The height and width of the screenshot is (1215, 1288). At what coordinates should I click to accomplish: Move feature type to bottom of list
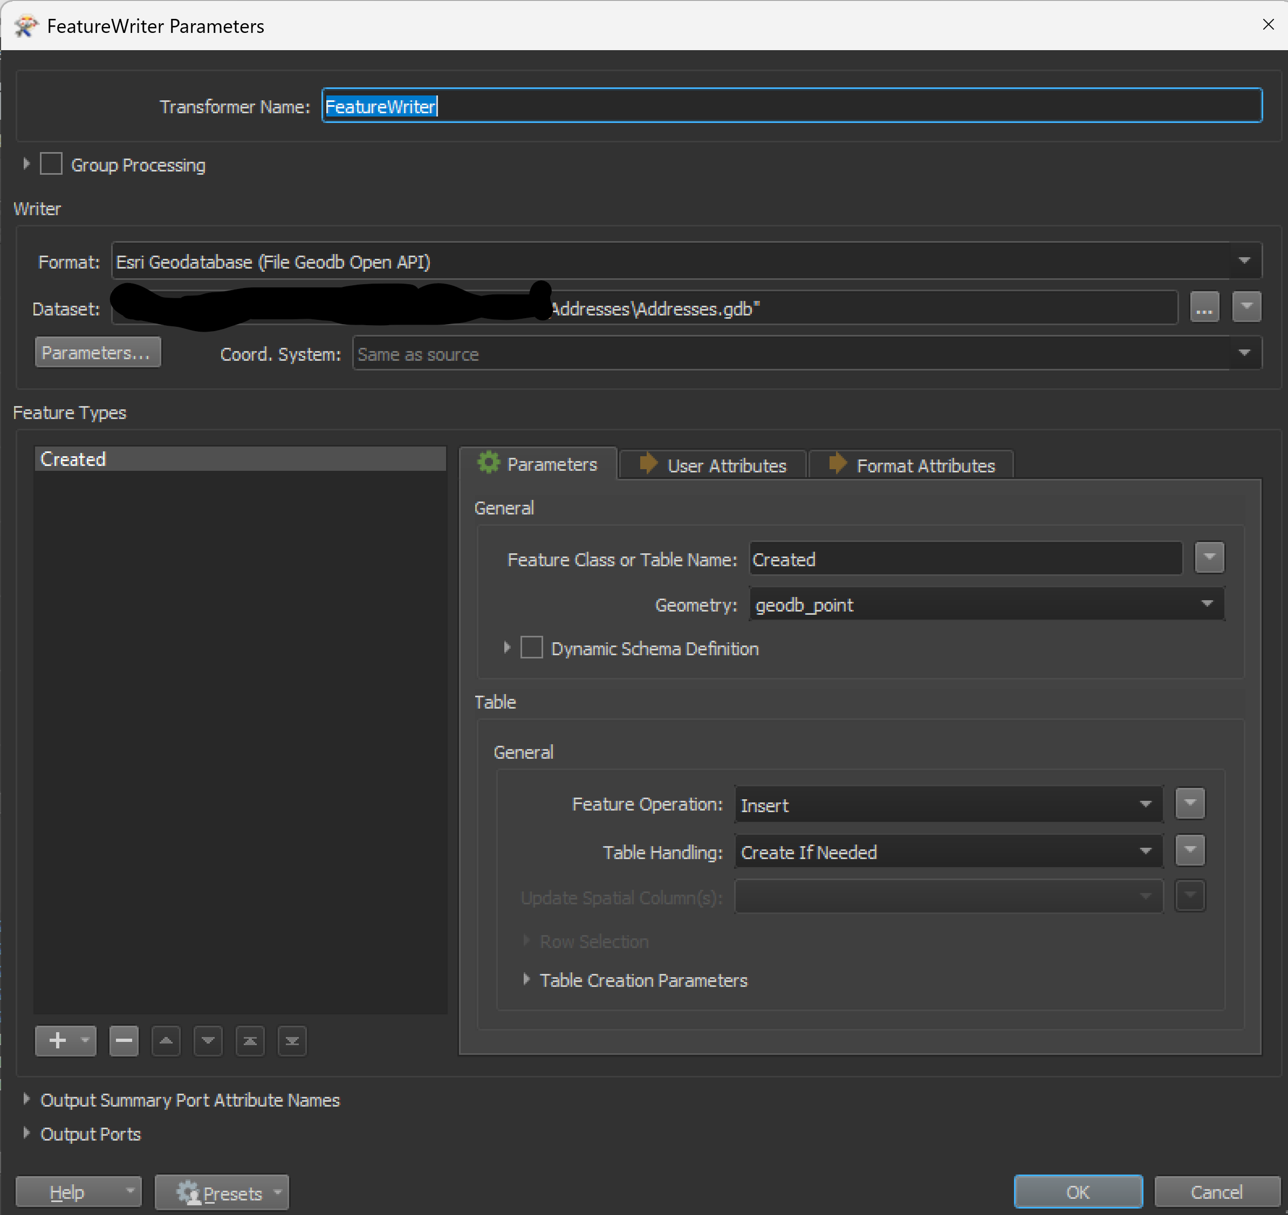pos(292,1041)
